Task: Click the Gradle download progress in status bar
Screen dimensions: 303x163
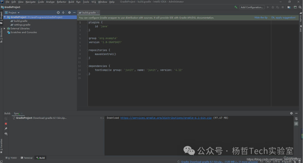Action: point(202,162)
